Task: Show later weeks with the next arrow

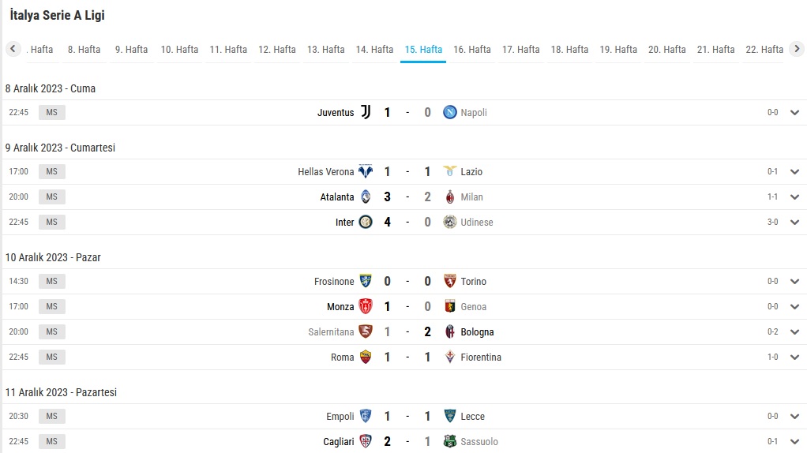Action: 797,49
